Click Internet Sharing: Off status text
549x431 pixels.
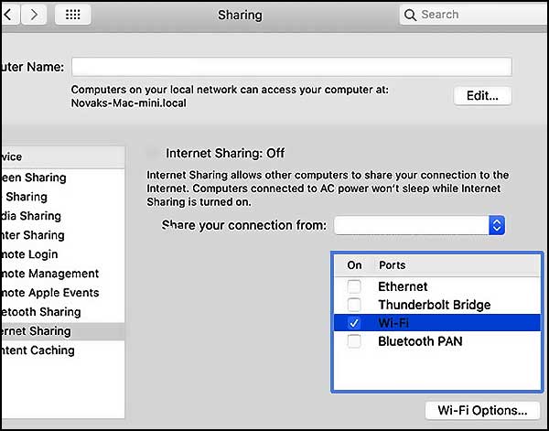tap(225, 154)
